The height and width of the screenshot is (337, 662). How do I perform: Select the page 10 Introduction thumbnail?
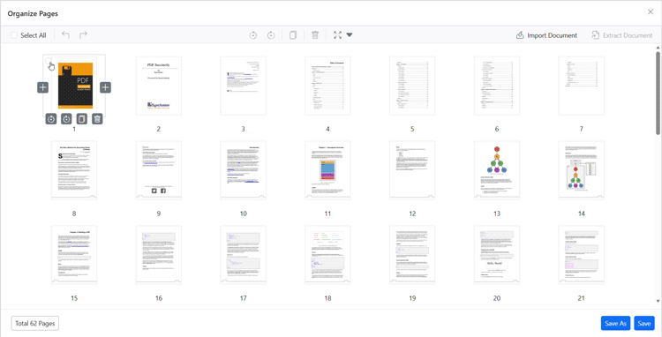244,170
